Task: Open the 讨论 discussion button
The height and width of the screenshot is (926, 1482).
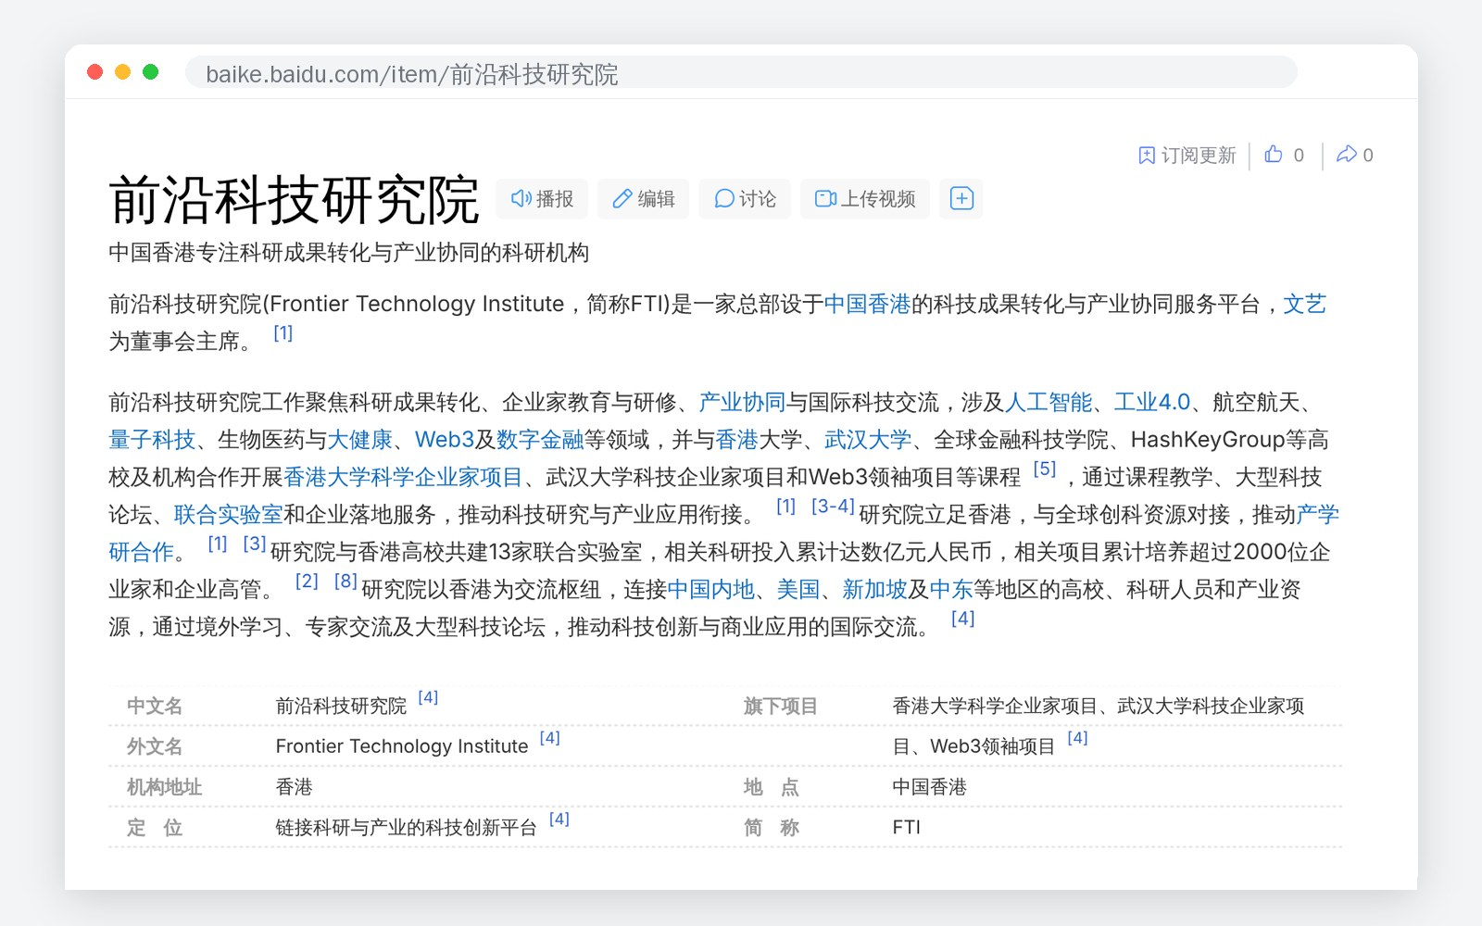Action: 745,199
